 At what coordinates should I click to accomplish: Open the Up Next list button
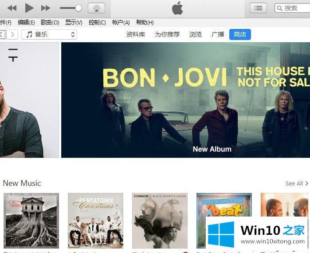pos(258,8)
